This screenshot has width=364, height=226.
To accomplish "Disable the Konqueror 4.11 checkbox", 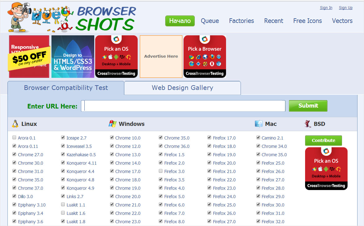I will point(63,163).
